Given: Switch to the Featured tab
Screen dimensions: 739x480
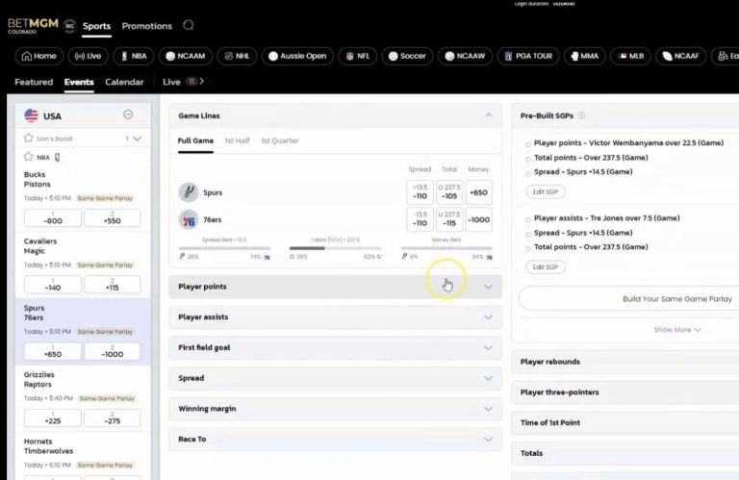Looking at the screenshot, I should click(34, 82).
